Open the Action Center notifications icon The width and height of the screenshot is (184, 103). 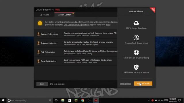(179, 100)
